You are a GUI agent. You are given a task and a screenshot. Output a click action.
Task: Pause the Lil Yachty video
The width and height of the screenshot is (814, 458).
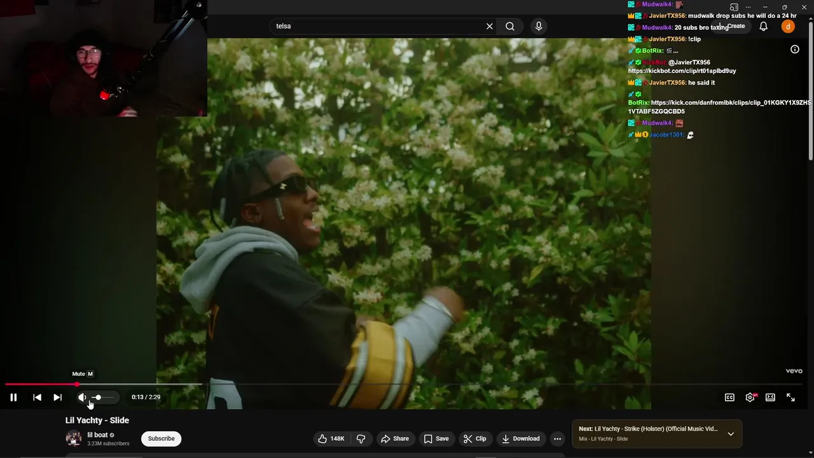click(x=13, y=398)
